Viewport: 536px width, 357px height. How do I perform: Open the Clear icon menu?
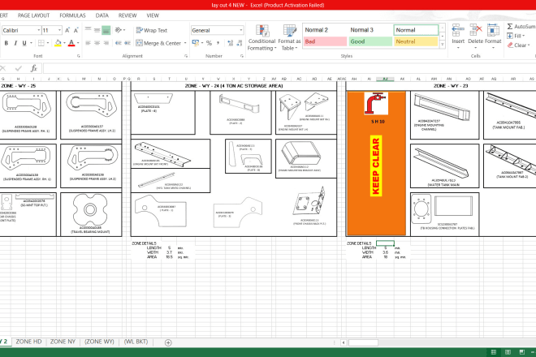click(518, 45)
